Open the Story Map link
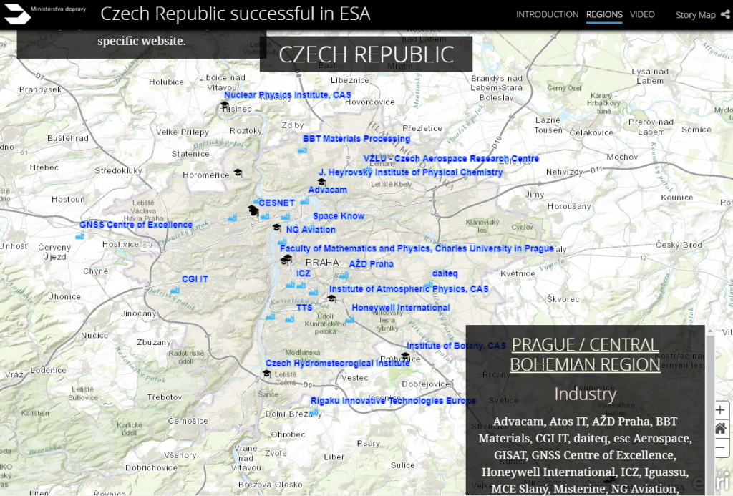 tap(696, 15)
